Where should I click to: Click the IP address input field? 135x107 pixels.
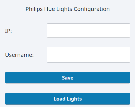[89, 31]
